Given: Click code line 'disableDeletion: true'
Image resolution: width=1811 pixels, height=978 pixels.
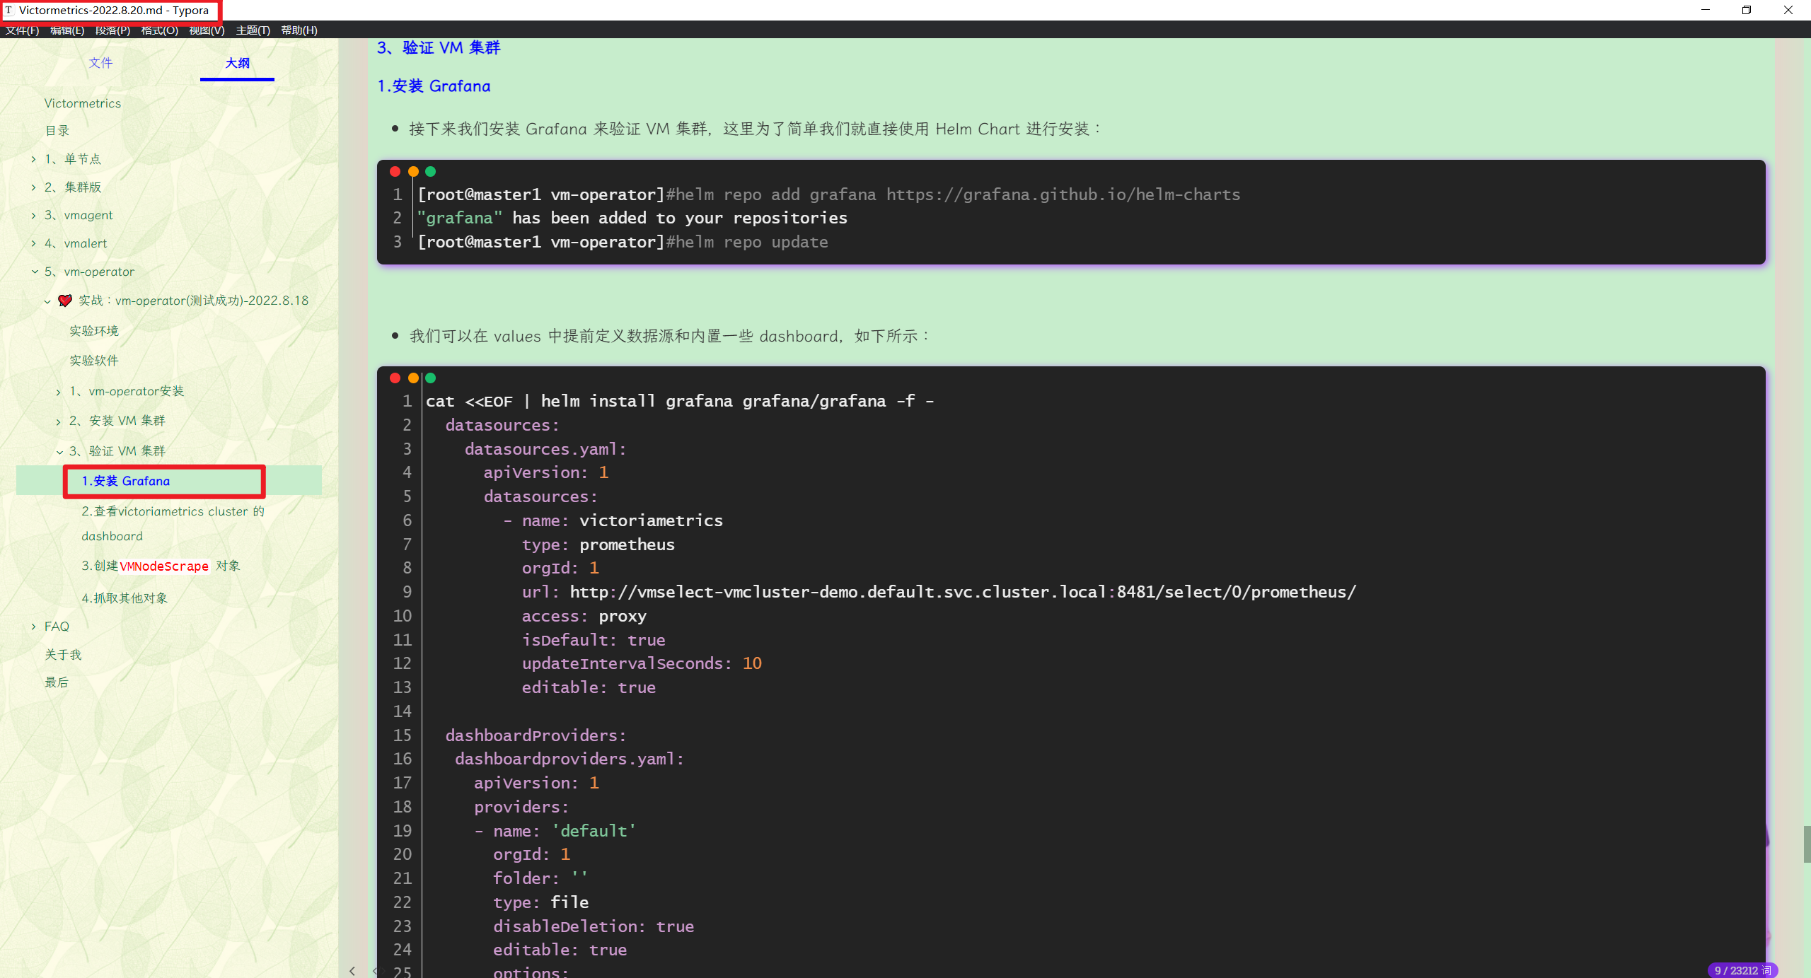Looking at the screenshot, I should (594, 926).
